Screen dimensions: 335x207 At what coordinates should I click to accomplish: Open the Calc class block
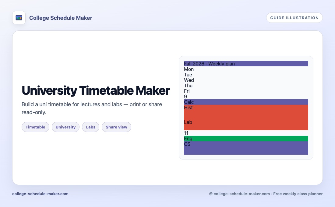[246, 102]
